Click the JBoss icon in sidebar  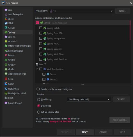[6, 19]
